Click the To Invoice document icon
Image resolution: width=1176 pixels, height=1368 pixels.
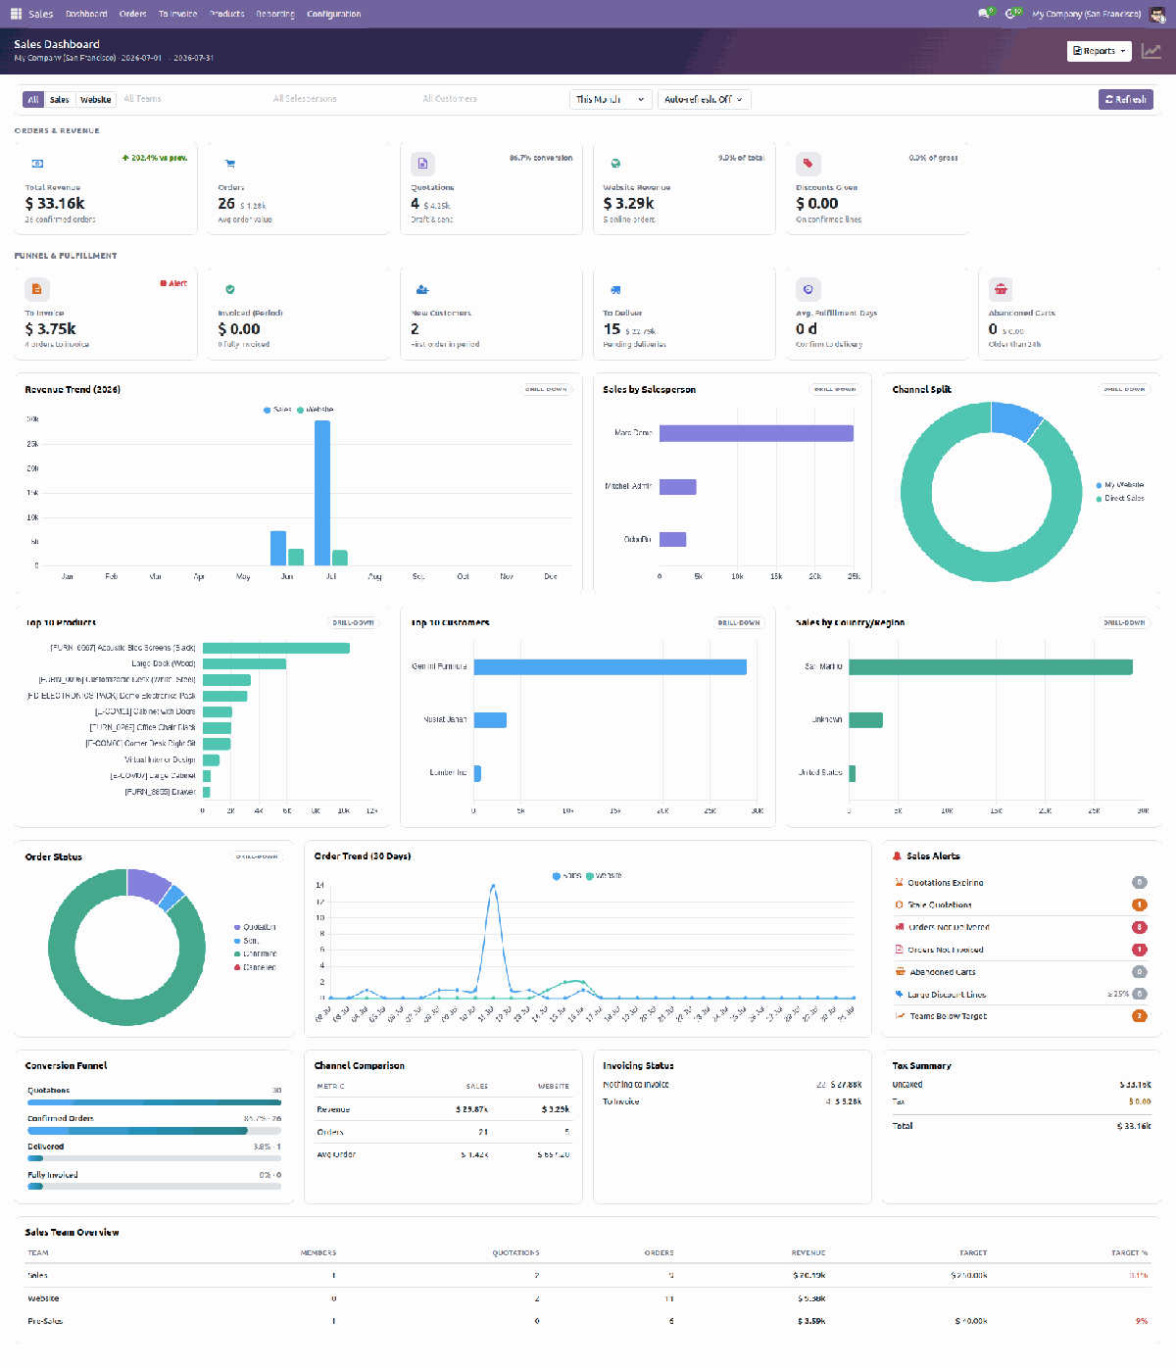[37, 289]
